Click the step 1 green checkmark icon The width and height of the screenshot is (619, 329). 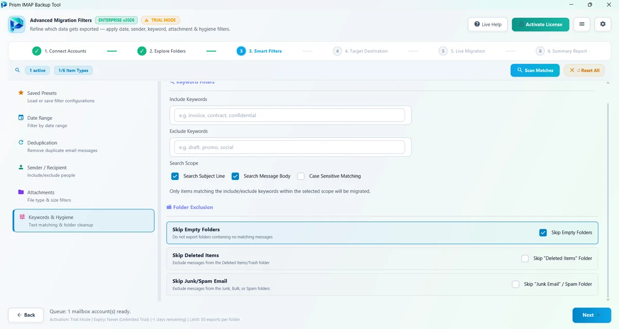pos(37,51)
